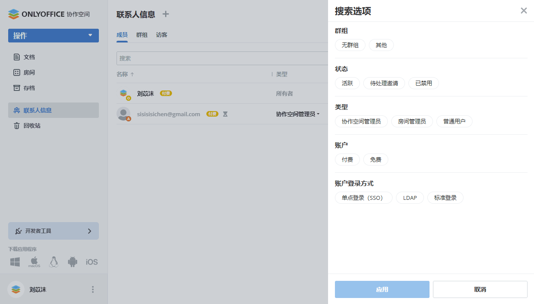Toggle the 已禁用 status filter
The image size is (534, 304).
[424, 83]
